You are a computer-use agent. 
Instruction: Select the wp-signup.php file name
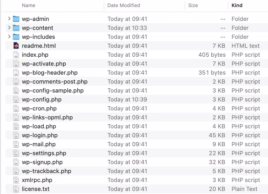tap(42, 162)
